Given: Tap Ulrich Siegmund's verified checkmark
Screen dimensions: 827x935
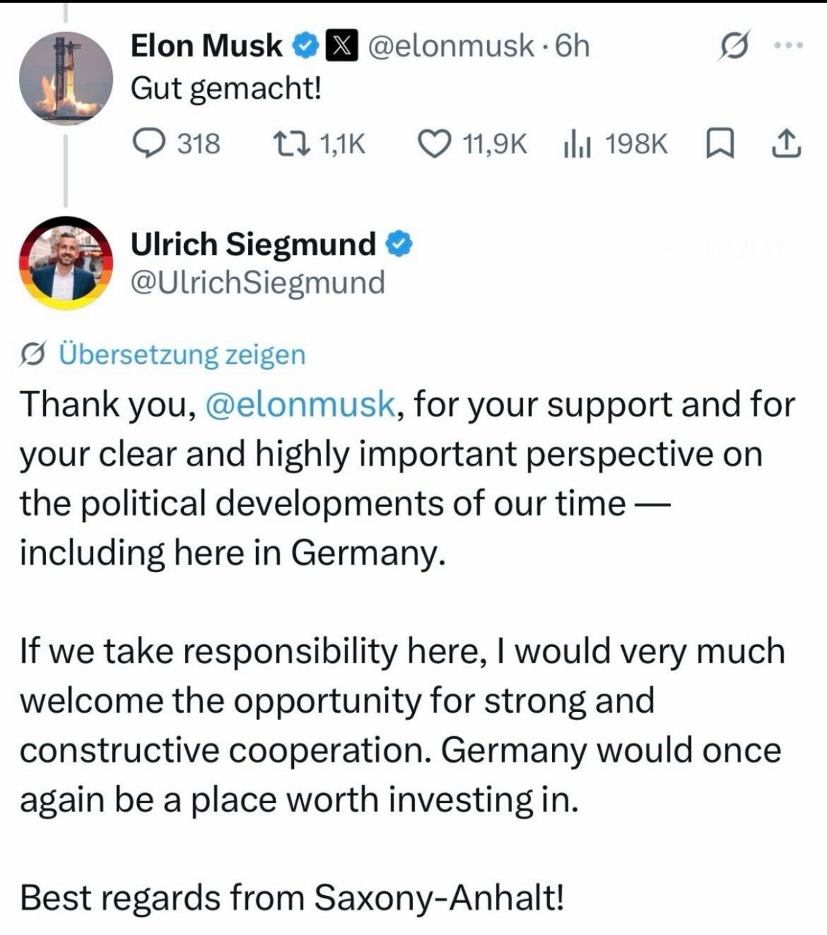Looking at the screenshot, I should click(398, 244).
